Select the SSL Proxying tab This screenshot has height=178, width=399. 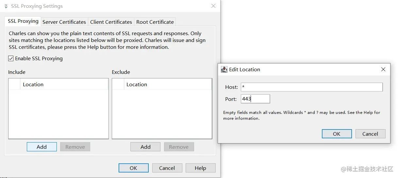pyautogui.click(x=23, y=21)
